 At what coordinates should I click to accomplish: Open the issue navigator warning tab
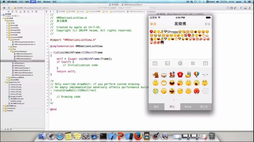[20, 12]
